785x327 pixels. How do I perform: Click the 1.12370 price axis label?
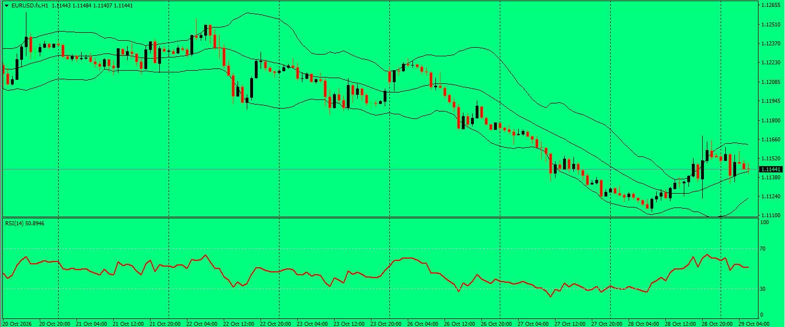[770, 44]
